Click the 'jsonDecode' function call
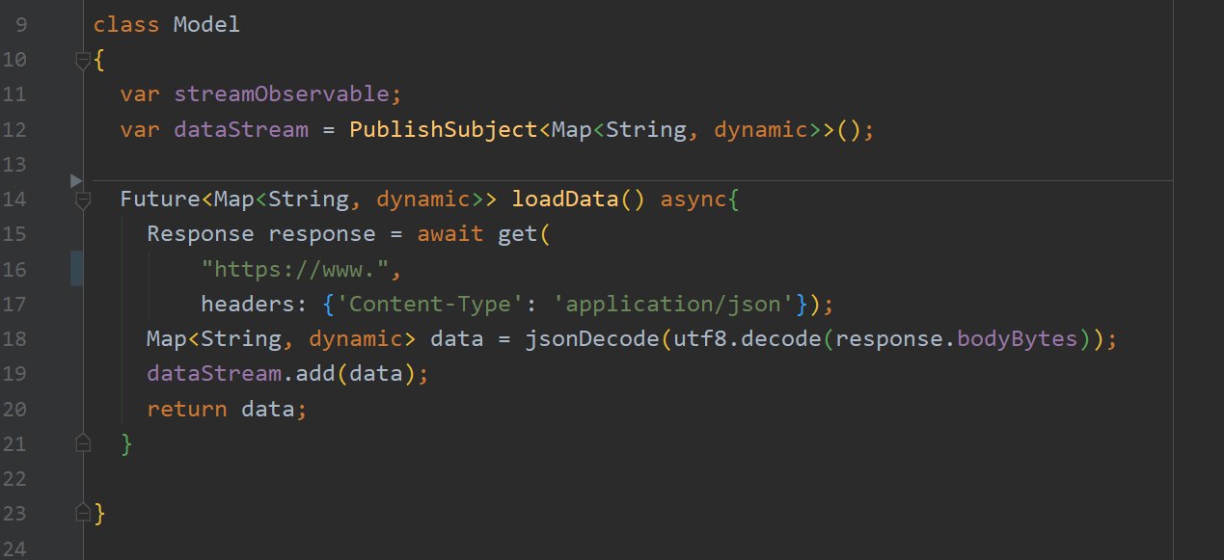The image size is (1224, 560). [x=591, y=338]
